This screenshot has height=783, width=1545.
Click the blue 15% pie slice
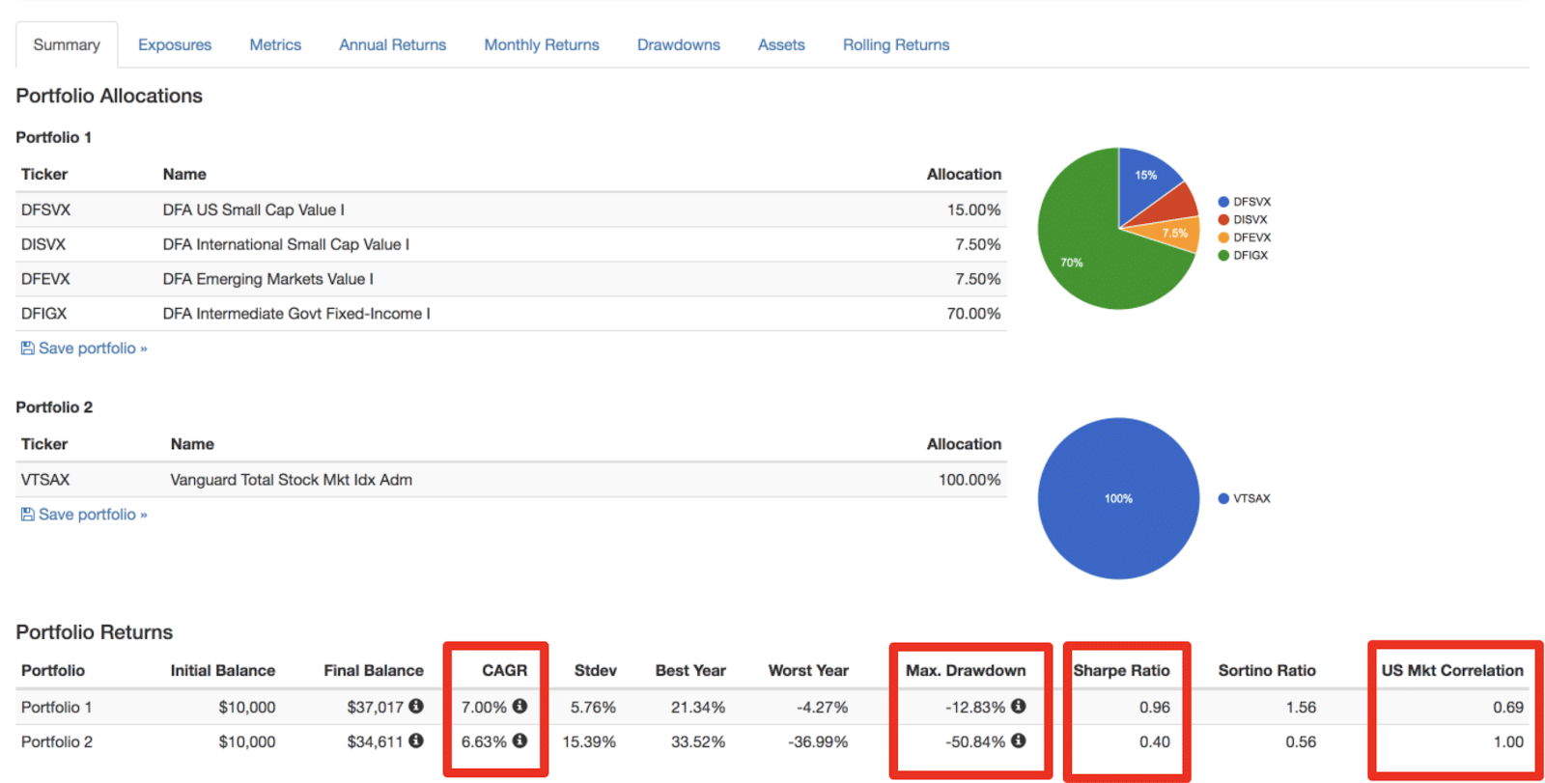[x=1144, y=179]
